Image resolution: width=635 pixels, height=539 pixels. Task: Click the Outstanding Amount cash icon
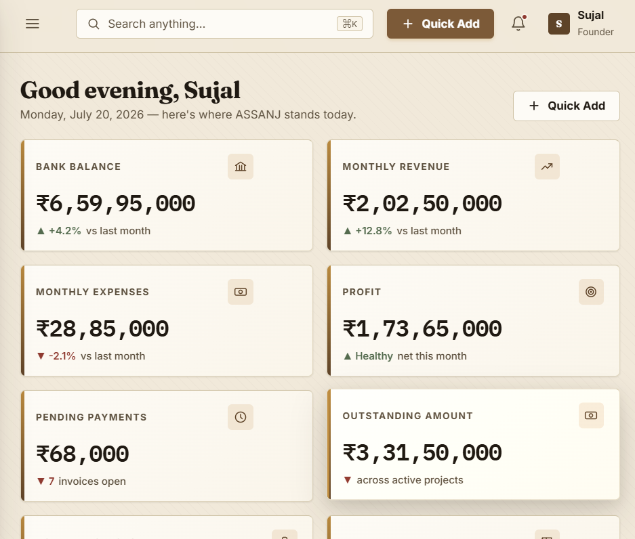tap(591, 416)
